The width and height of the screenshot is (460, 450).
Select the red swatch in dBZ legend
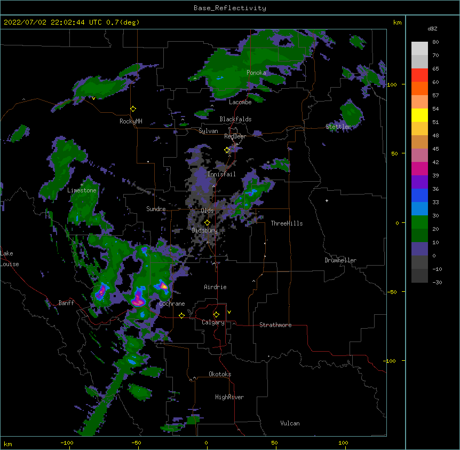click(419, 75)
